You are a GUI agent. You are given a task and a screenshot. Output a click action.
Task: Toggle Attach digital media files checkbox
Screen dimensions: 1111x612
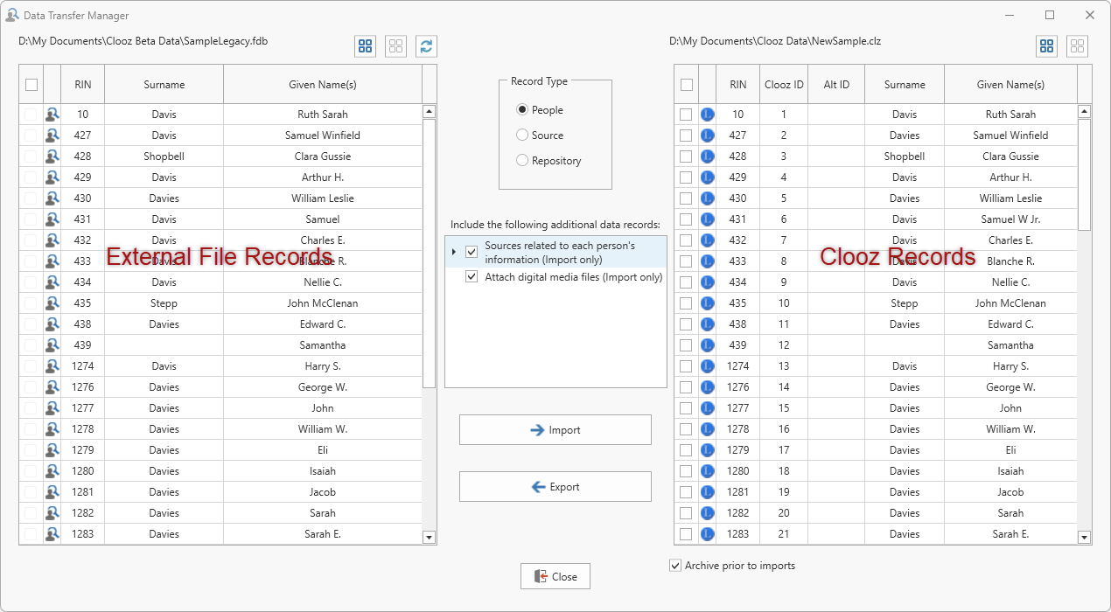[x=472, y=277]
